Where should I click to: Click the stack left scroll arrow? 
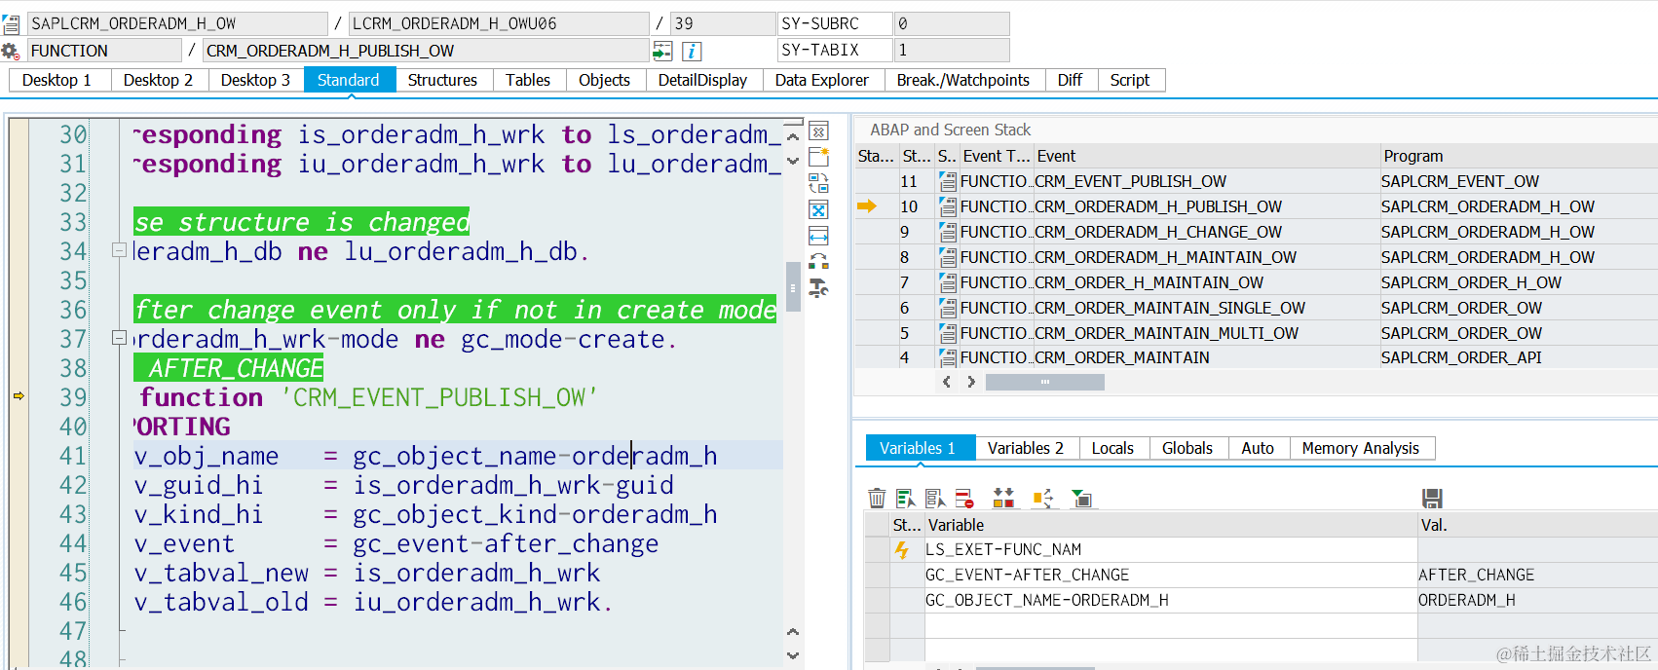coord(947,383)
